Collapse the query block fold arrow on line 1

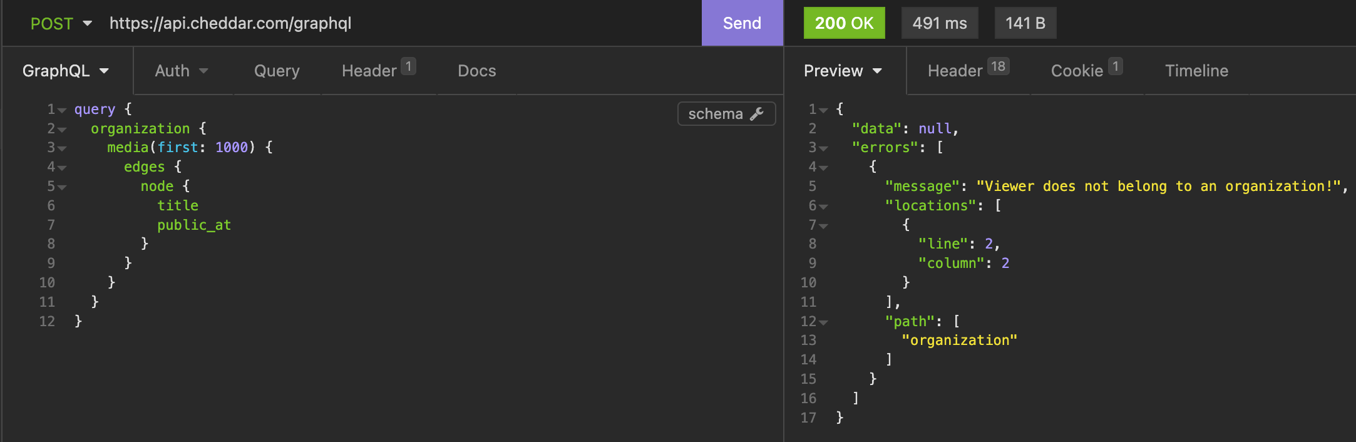coord(62,110)
